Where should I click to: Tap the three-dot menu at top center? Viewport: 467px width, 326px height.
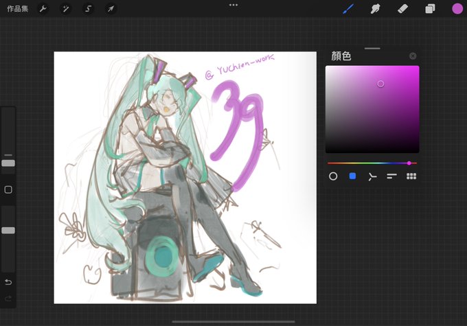(233, 5)
